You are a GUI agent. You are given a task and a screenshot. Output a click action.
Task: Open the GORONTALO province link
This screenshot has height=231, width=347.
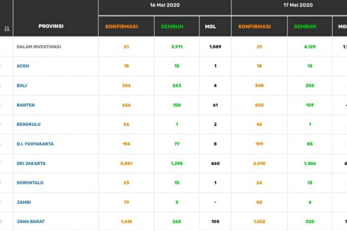(x=30, y=183)
